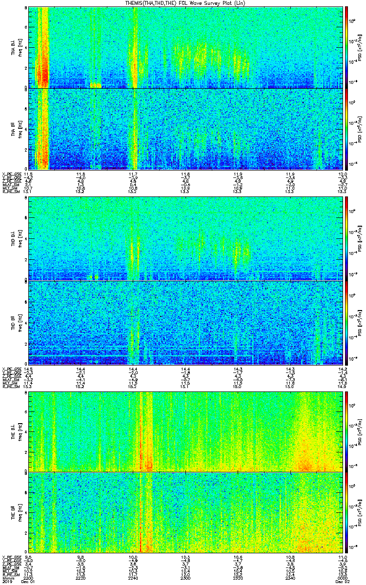Image resolution: width=366 pixels, height=585 pixels.
Task: Click the Dec 02 date label
Action: coord(342,581)
